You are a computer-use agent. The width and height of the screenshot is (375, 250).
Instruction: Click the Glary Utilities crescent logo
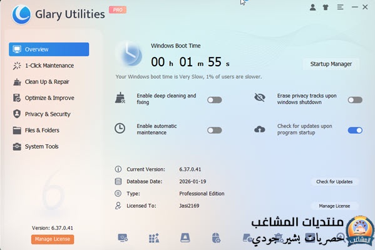[21, 14]
